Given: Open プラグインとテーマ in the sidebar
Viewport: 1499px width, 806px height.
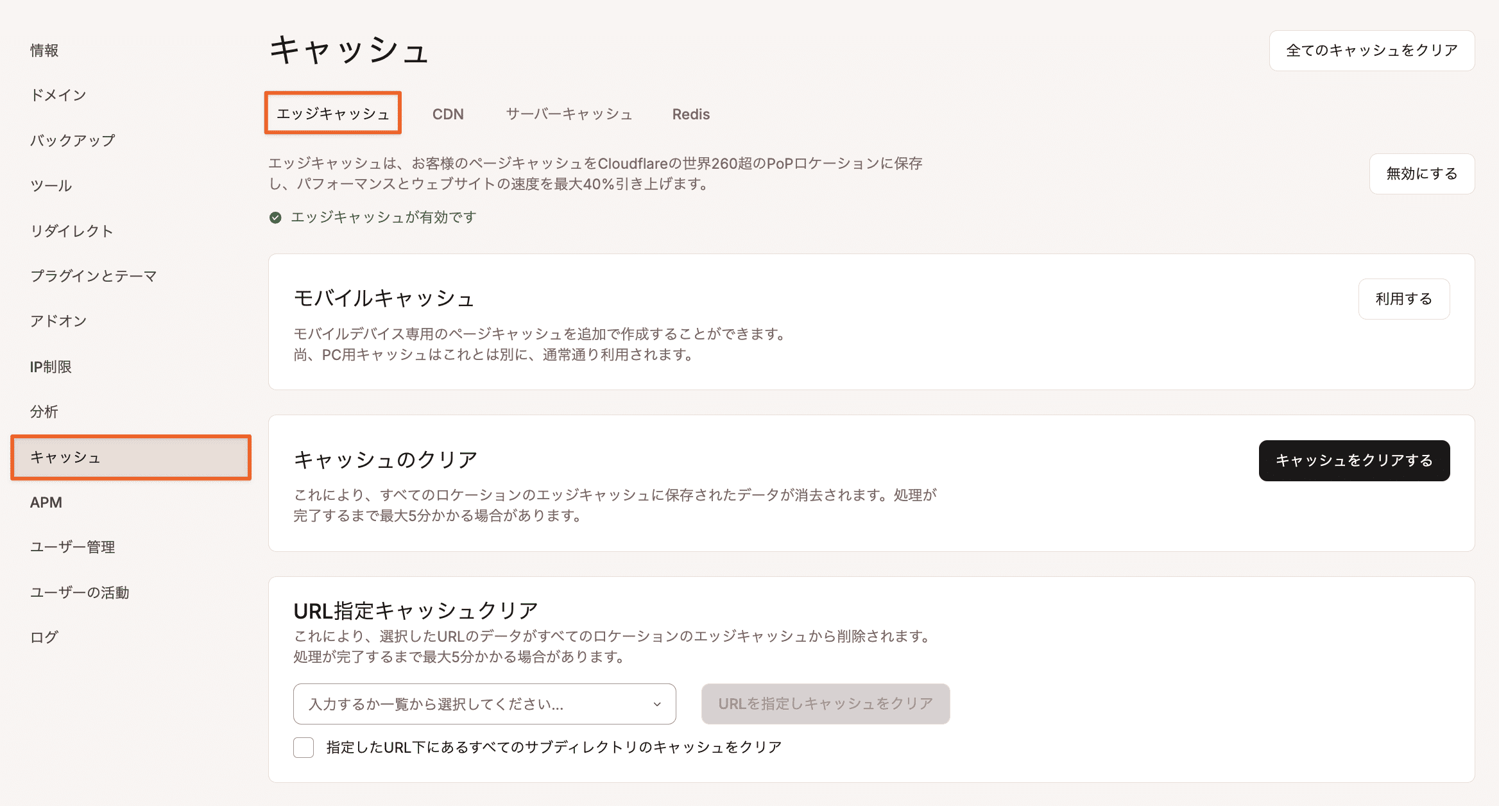Looking at the screenshot, I should point(94,276).
